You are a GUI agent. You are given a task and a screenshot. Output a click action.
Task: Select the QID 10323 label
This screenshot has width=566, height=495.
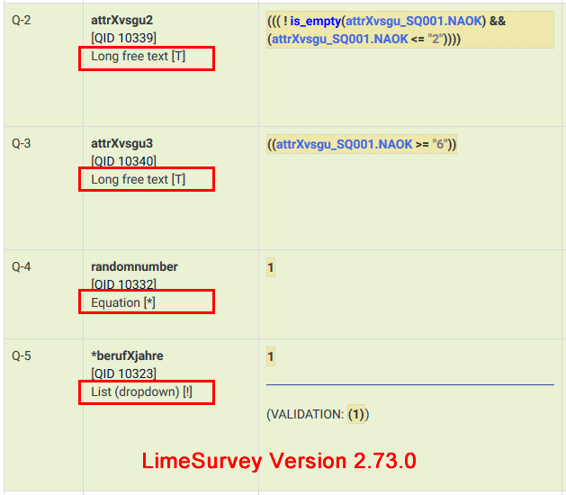(x=123, y=373)
